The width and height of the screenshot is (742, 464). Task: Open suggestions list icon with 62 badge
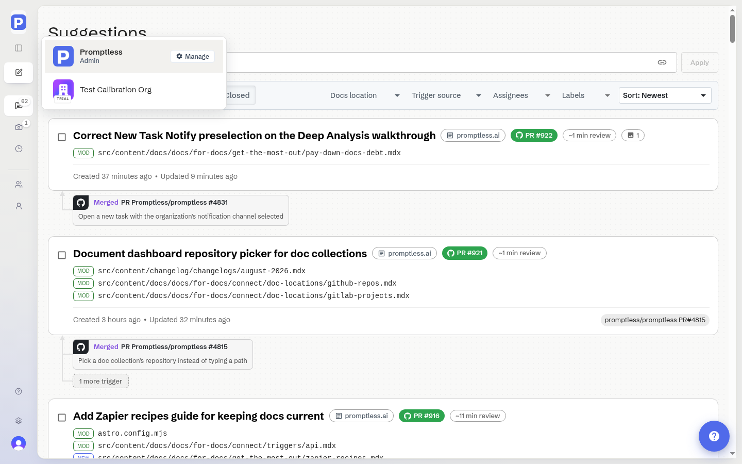pyautogui.click(x=19, y=106)
